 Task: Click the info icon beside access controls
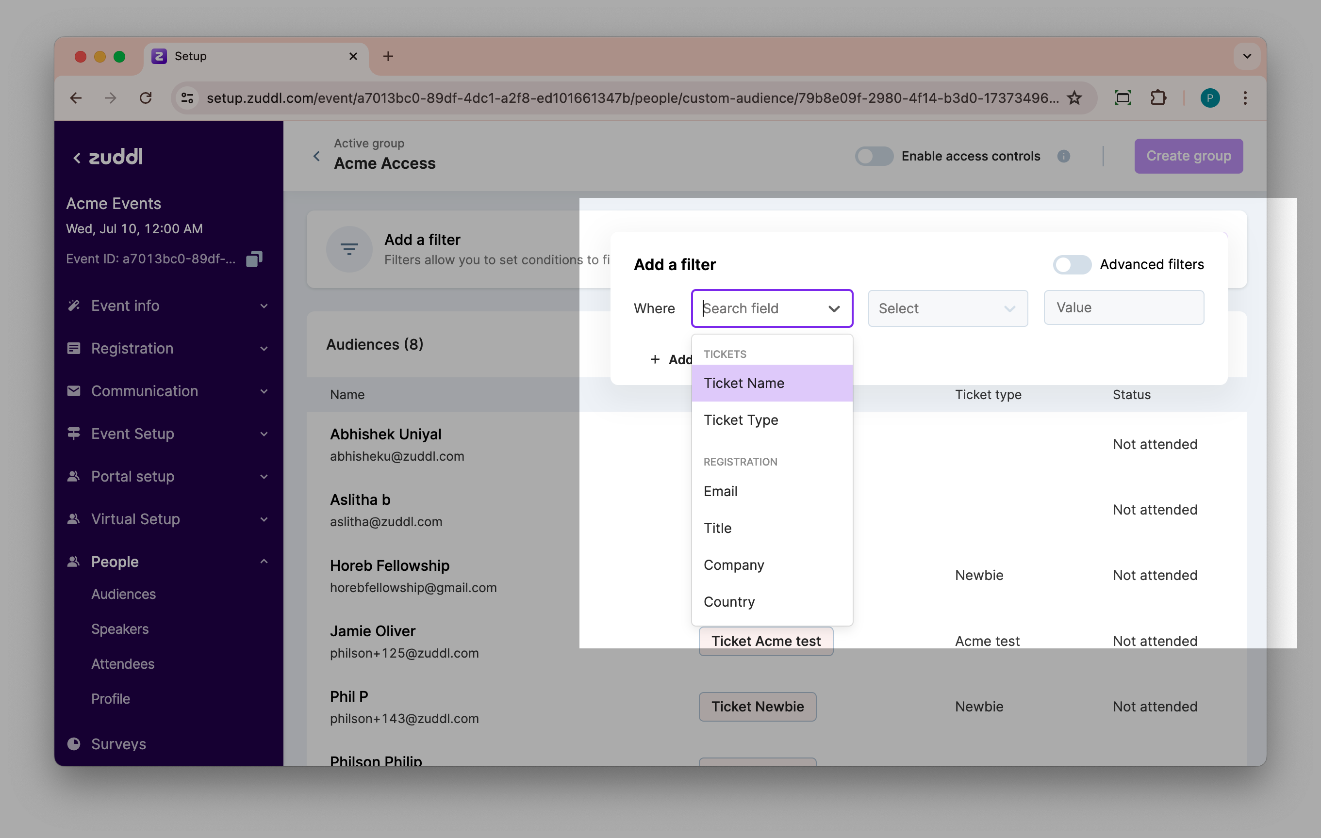(1063, 156)
